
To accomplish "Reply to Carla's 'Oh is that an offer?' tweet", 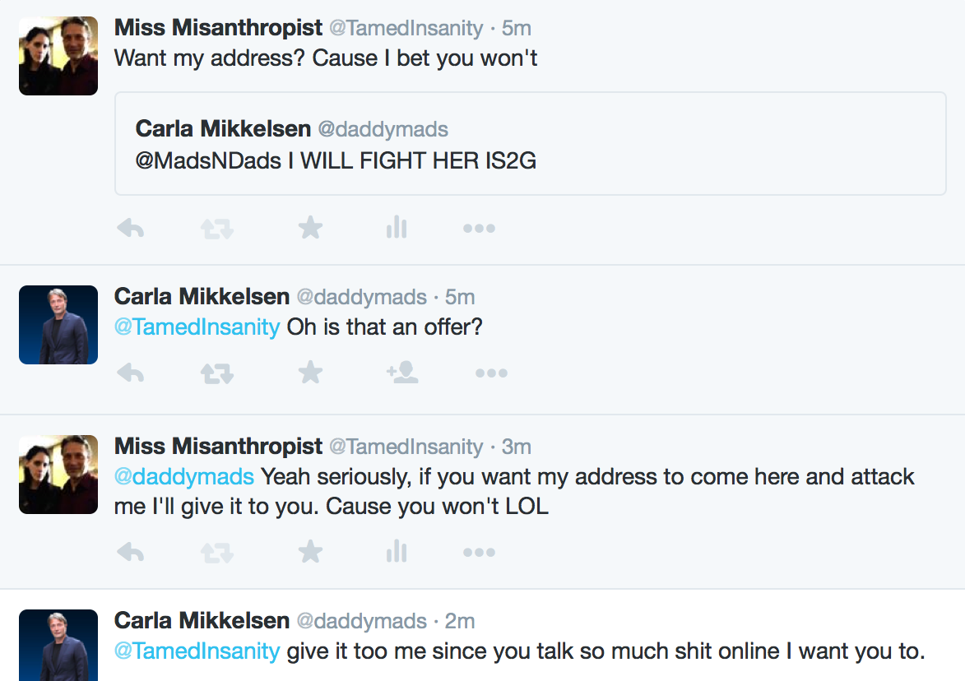I will 130,373.
